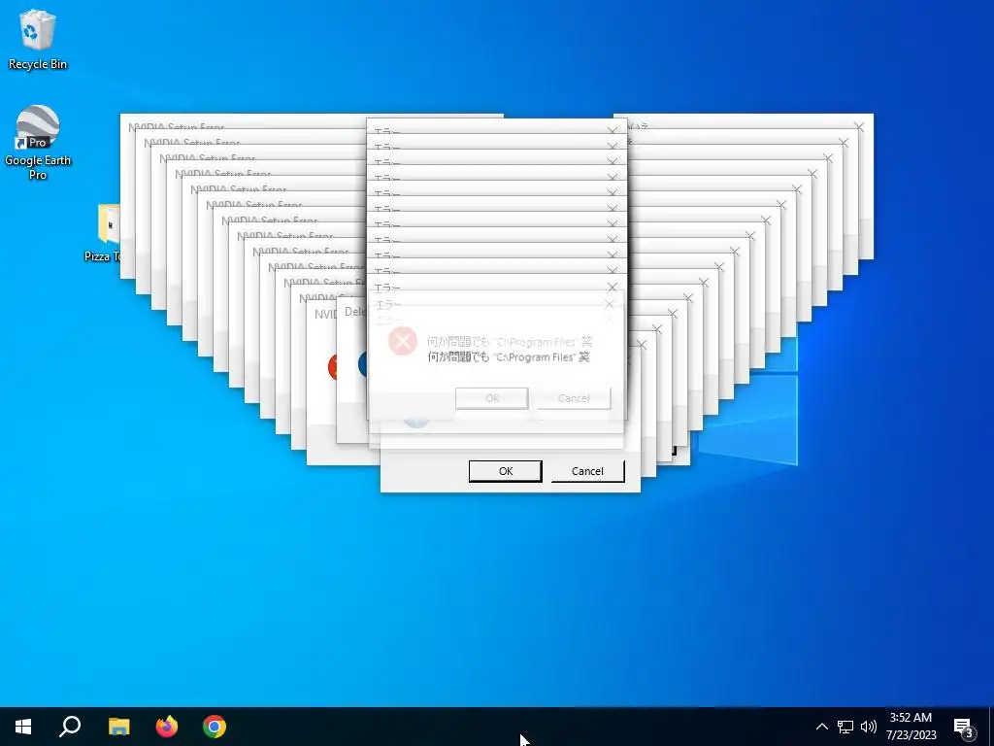The height and width of the screenshot is (746, 994).
Task: Open the clock showing 3:52 AM
Action: [x=911, y=727]
